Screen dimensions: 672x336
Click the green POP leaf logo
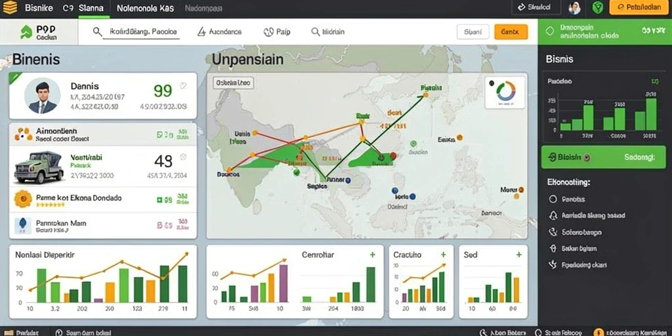coord(26,32)
